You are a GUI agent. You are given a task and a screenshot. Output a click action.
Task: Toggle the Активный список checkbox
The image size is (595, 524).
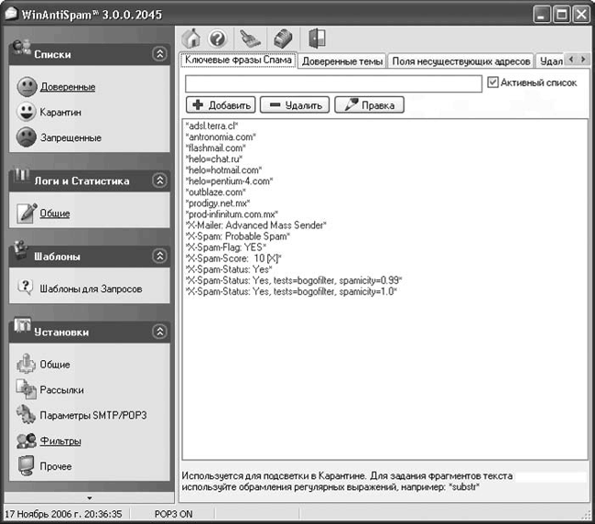click(493, 82)
